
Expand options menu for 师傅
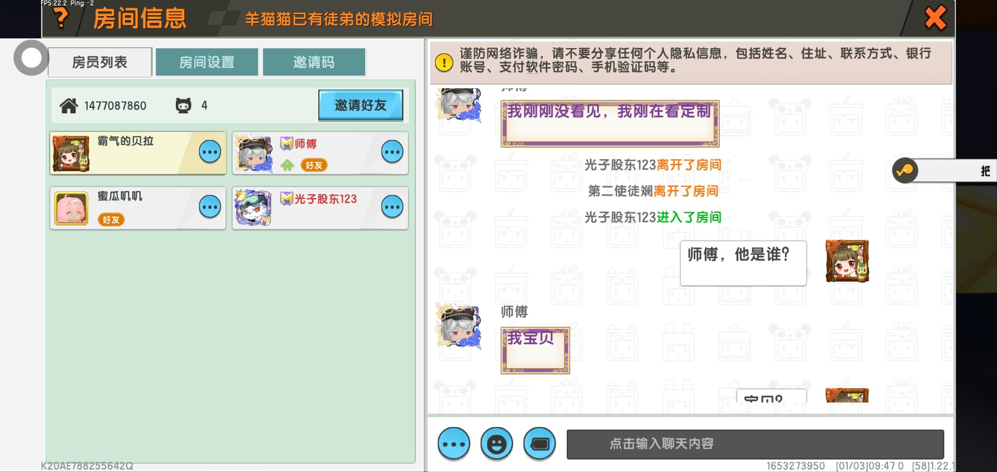392,152
